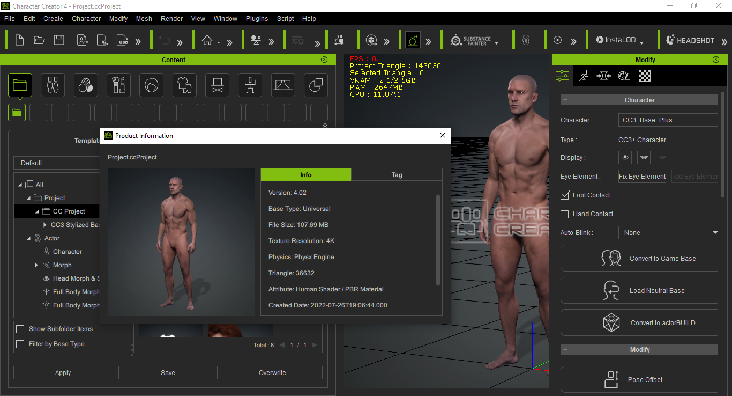Select the Motion pose tab in Modify

click(584, 76)
